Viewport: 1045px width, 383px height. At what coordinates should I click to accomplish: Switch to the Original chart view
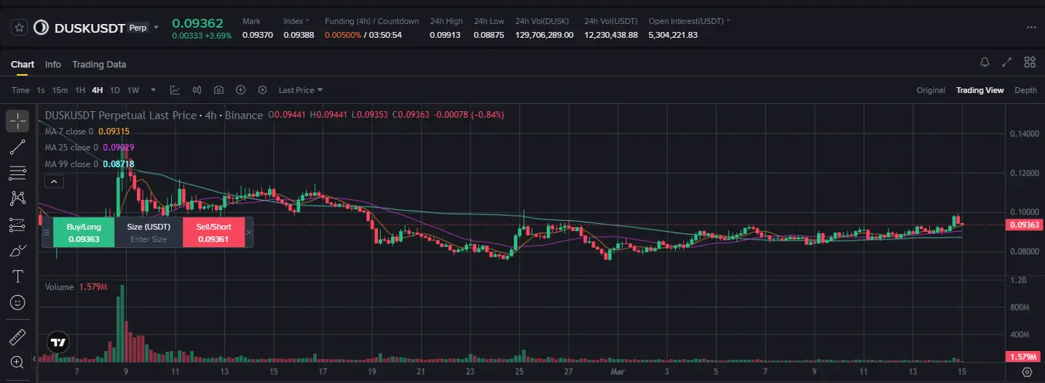pos(931,90)
